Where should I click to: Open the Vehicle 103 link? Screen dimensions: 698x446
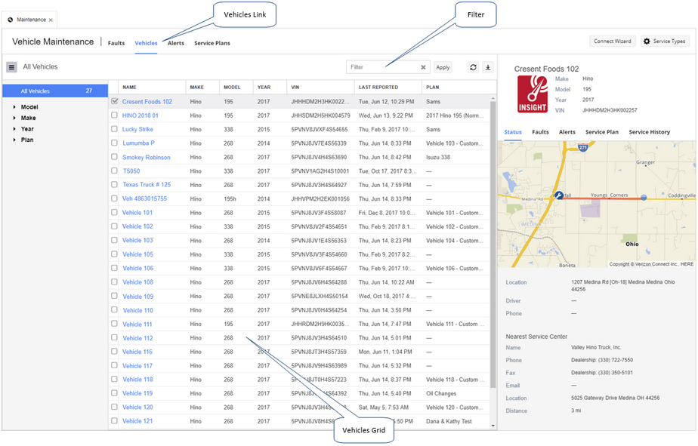(137, 240)
